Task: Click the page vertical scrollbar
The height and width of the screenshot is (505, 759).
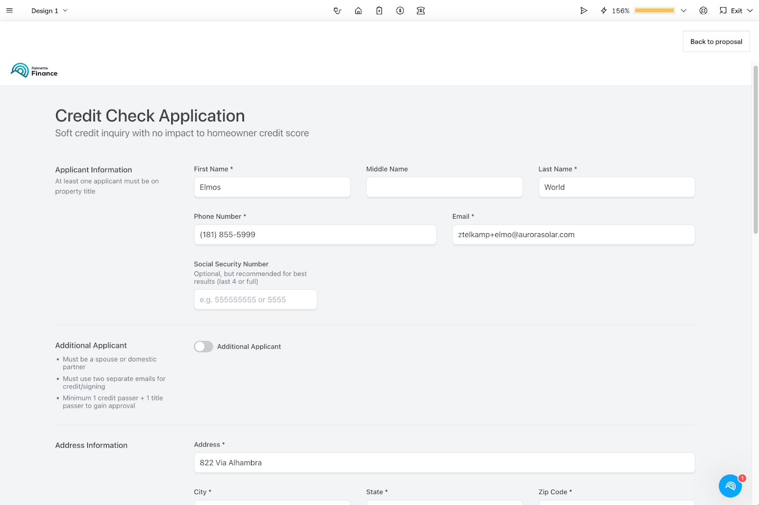Action: pos(755,150)
